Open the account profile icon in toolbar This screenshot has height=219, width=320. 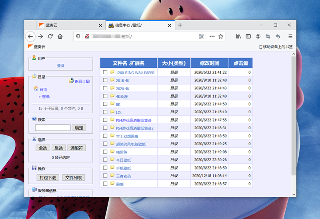tap(258, 36)
